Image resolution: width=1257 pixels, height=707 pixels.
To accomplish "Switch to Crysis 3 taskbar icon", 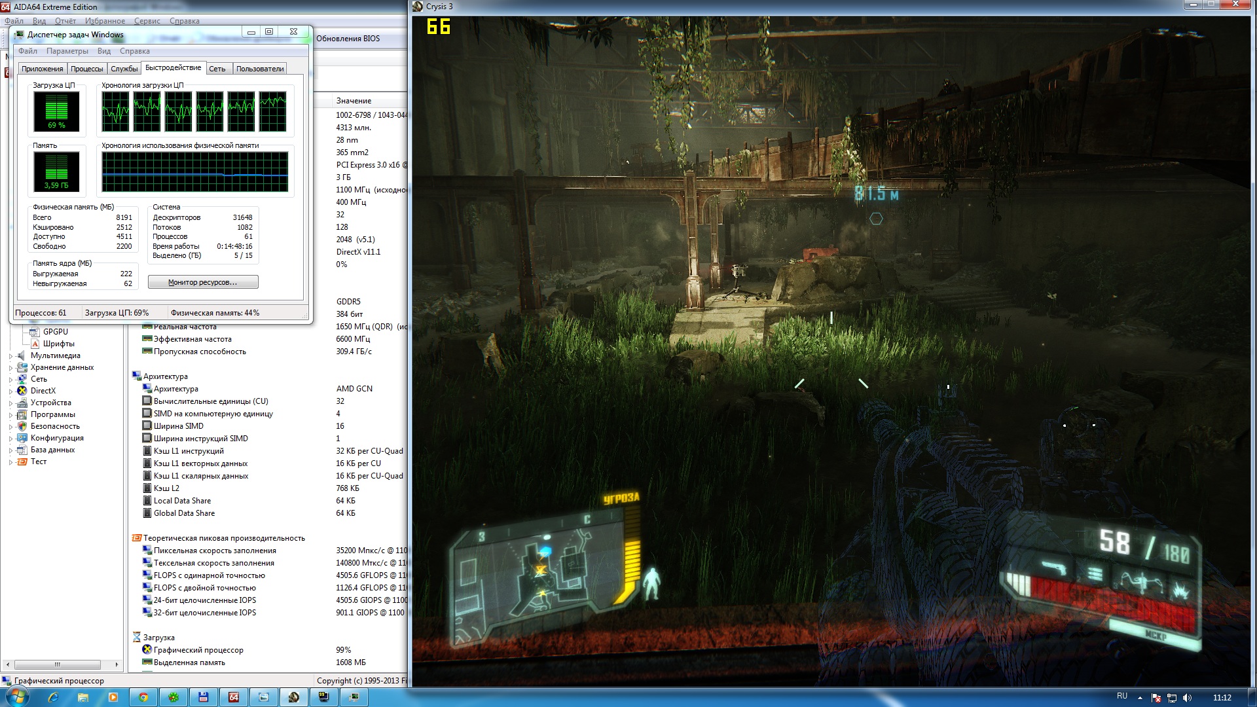I will coord(293,697).
